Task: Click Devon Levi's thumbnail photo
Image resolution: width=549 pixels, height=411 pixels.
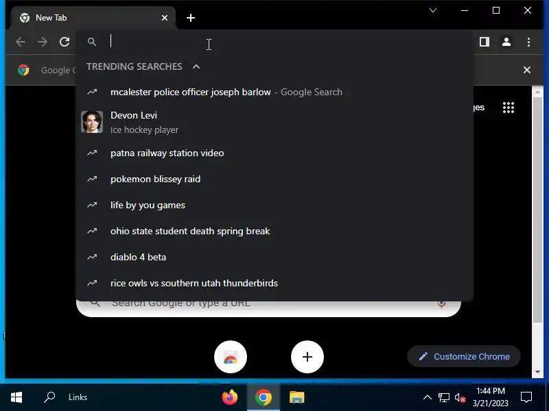Action: click(x=92, y=122)
